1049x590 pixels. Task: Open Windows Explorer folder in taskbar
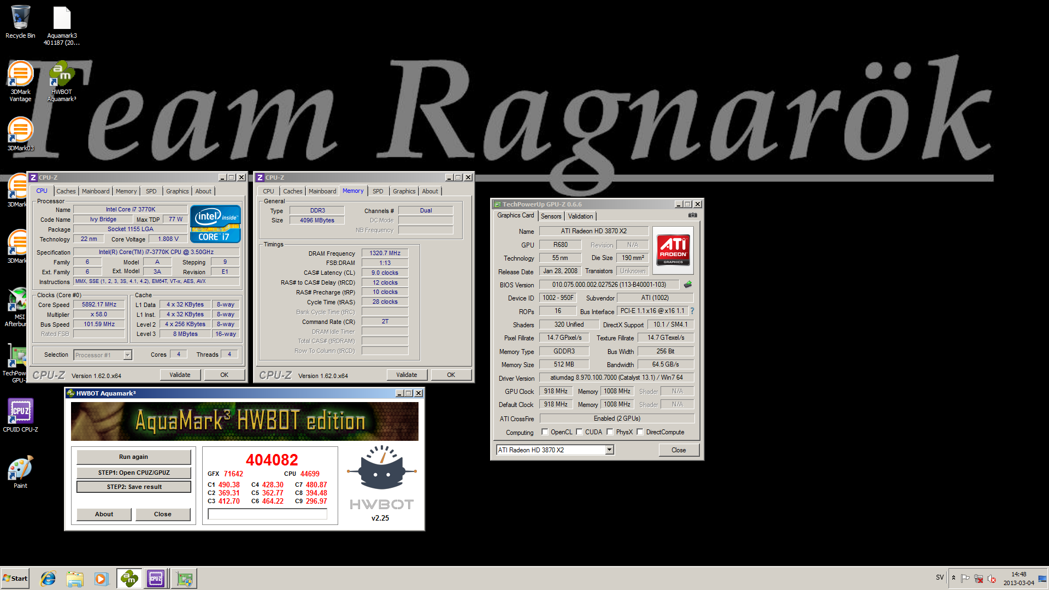click(75, 579)
